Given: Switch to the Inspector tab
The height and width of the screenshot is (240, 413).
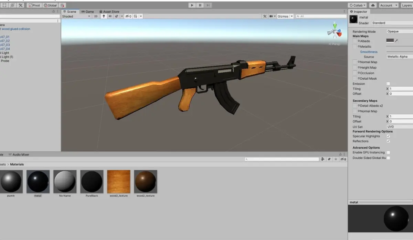Looking at the screenshot, I should coord(359,12).
